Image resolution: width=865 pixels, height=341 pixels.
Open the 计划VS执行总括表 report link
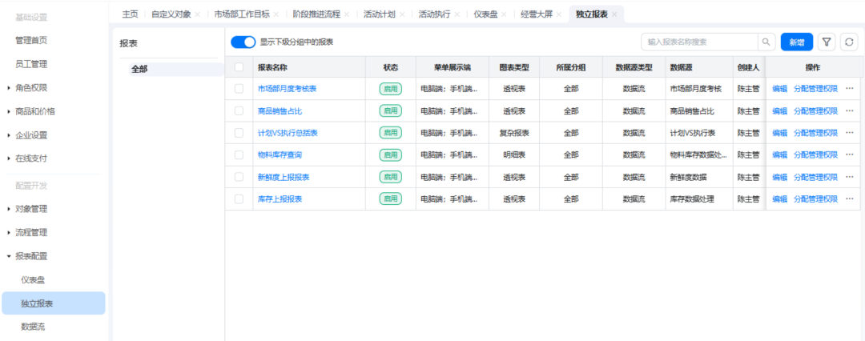click(288, 133)
